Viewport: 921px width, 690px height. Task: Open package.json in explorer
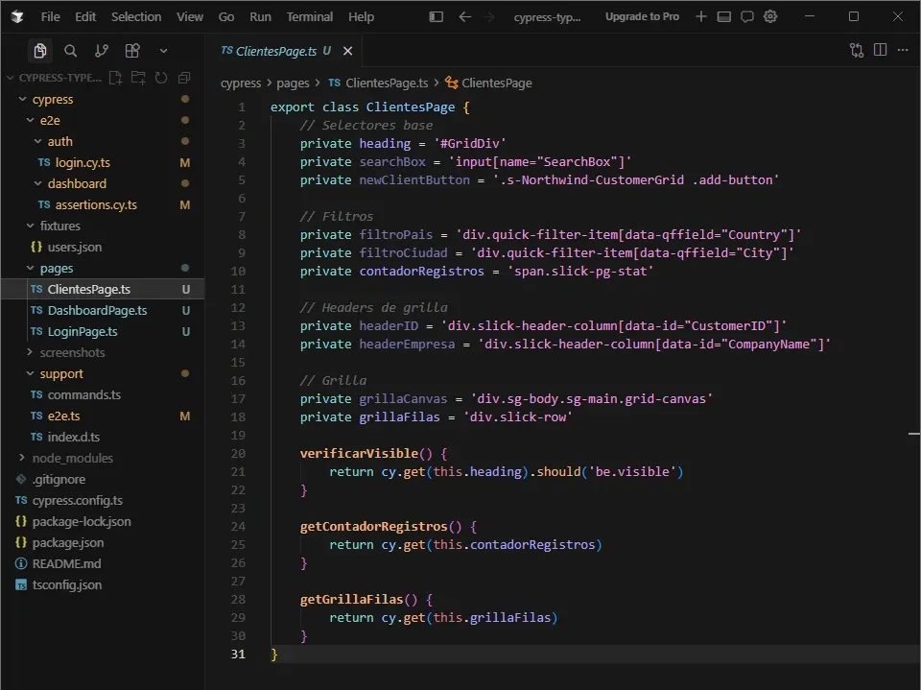pos(103,542)
